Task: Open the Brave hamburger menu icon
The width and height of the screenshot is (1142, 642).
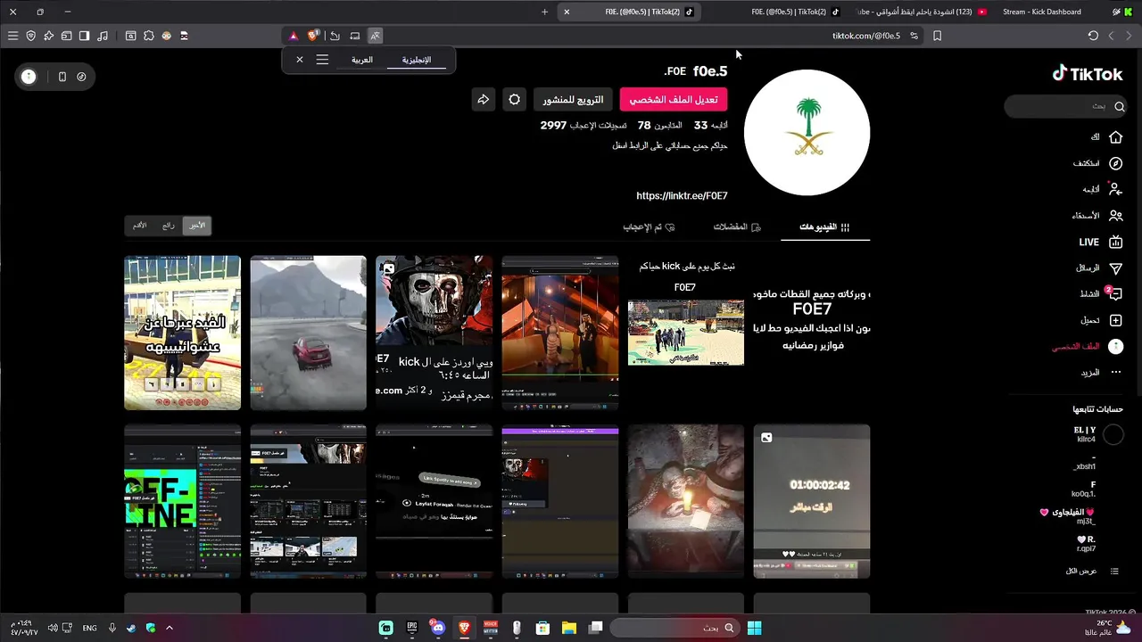Action: coord(12,36)
